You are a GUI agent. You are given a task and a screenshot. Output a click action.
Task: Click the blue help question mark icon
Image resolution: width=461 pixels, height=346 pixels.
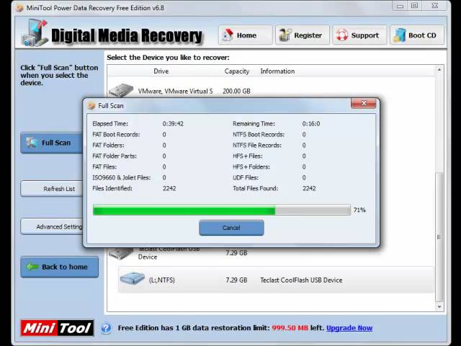point(106,328)
